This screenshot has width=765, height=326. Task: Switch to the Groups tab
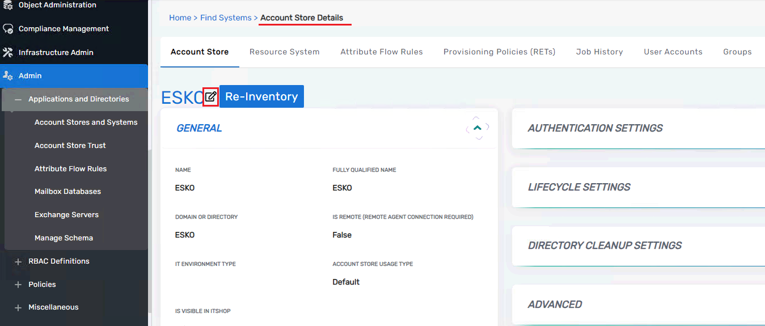(737, 52)
